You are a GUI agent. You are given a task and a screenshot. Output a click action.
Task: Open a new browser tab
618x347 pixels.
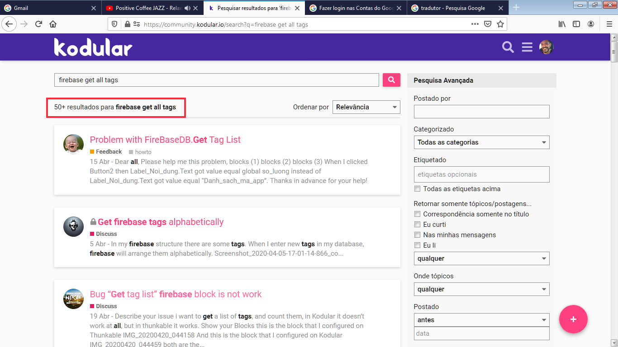click(516, 8)
